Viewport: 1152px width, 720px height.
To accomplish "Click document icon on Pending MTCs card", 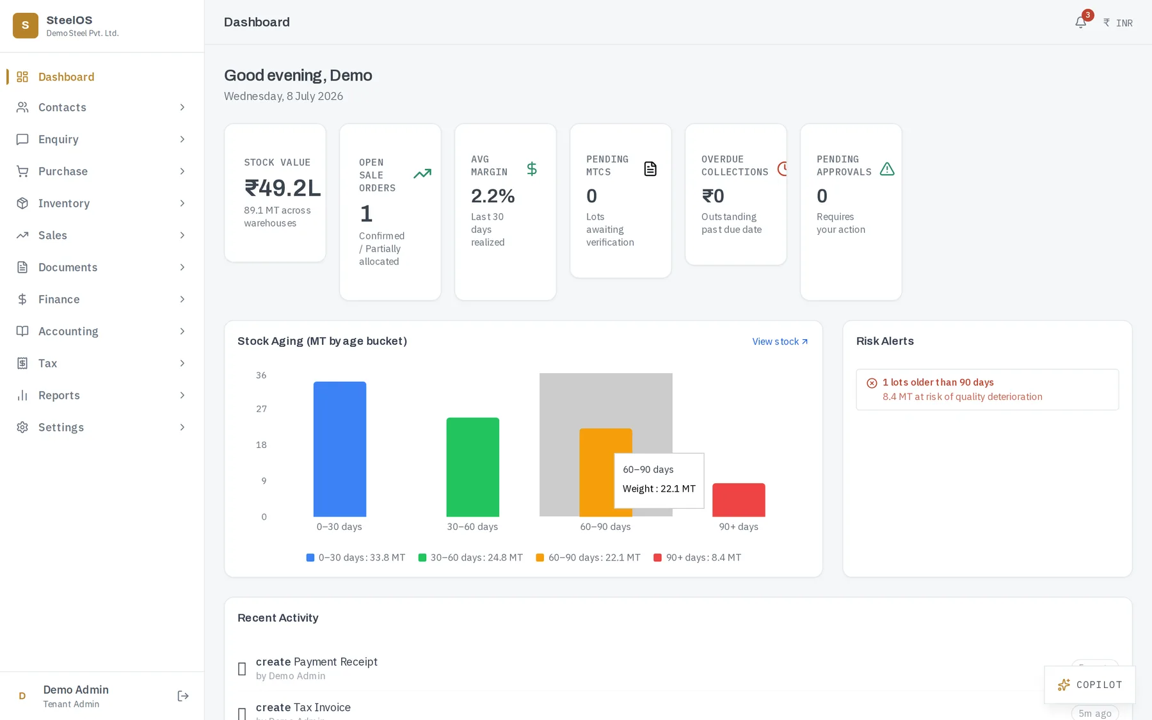I will pos(650,169).
